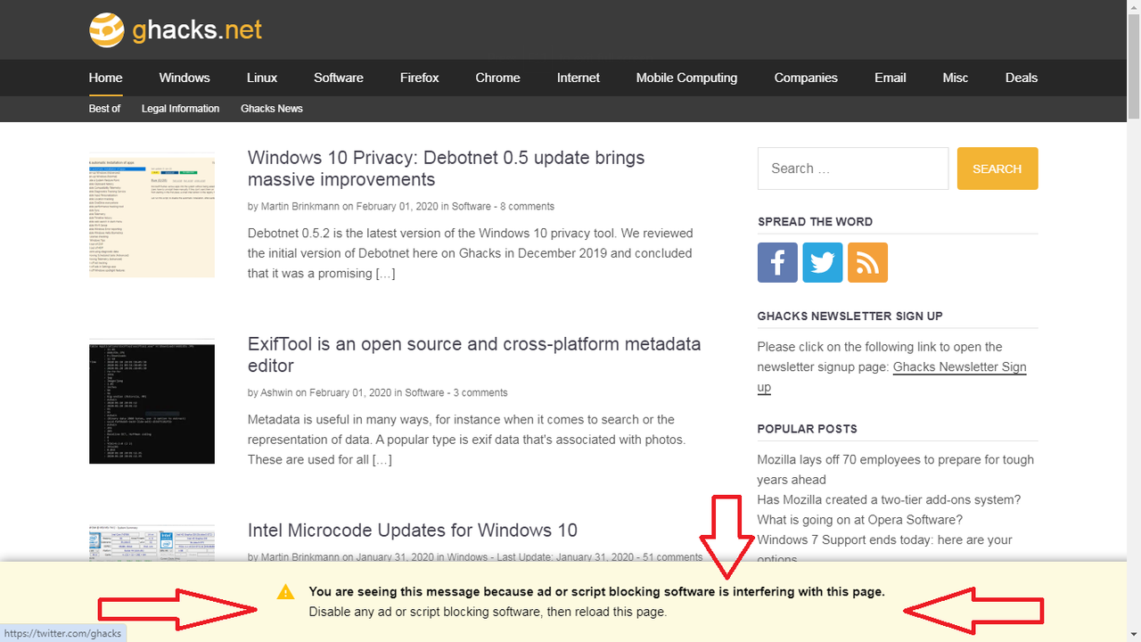Open Intel Microcode Updates article title

[413, 531]
